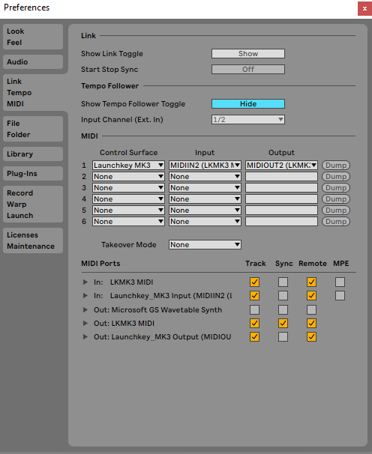Open Input dropdown in row 4

(x=205, y=199)
